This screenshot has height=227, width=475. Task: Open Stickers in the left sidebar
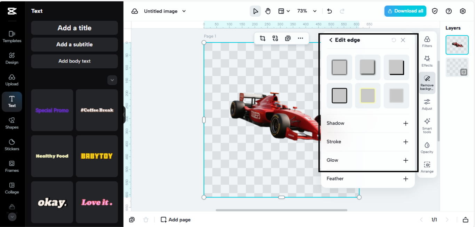(12, 144)
